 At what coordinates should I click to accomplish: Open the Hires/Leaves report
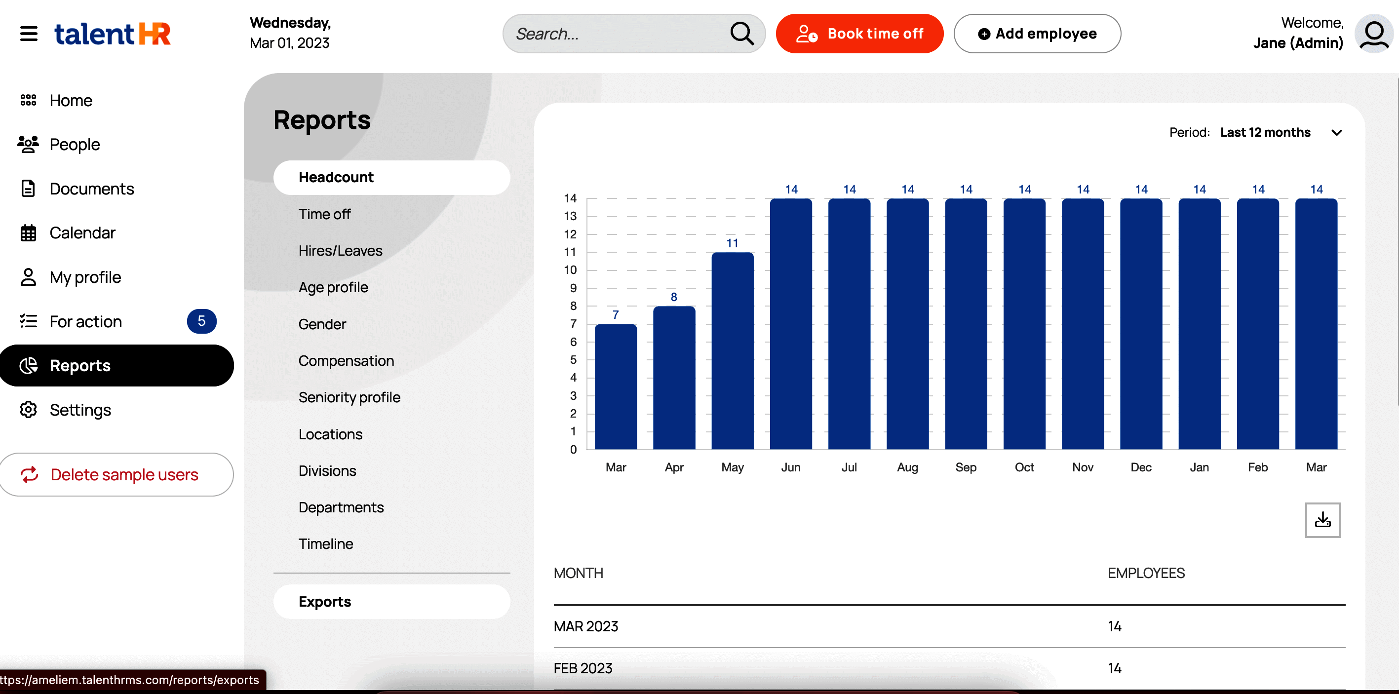pyautogui.click(x=340, y=250)
